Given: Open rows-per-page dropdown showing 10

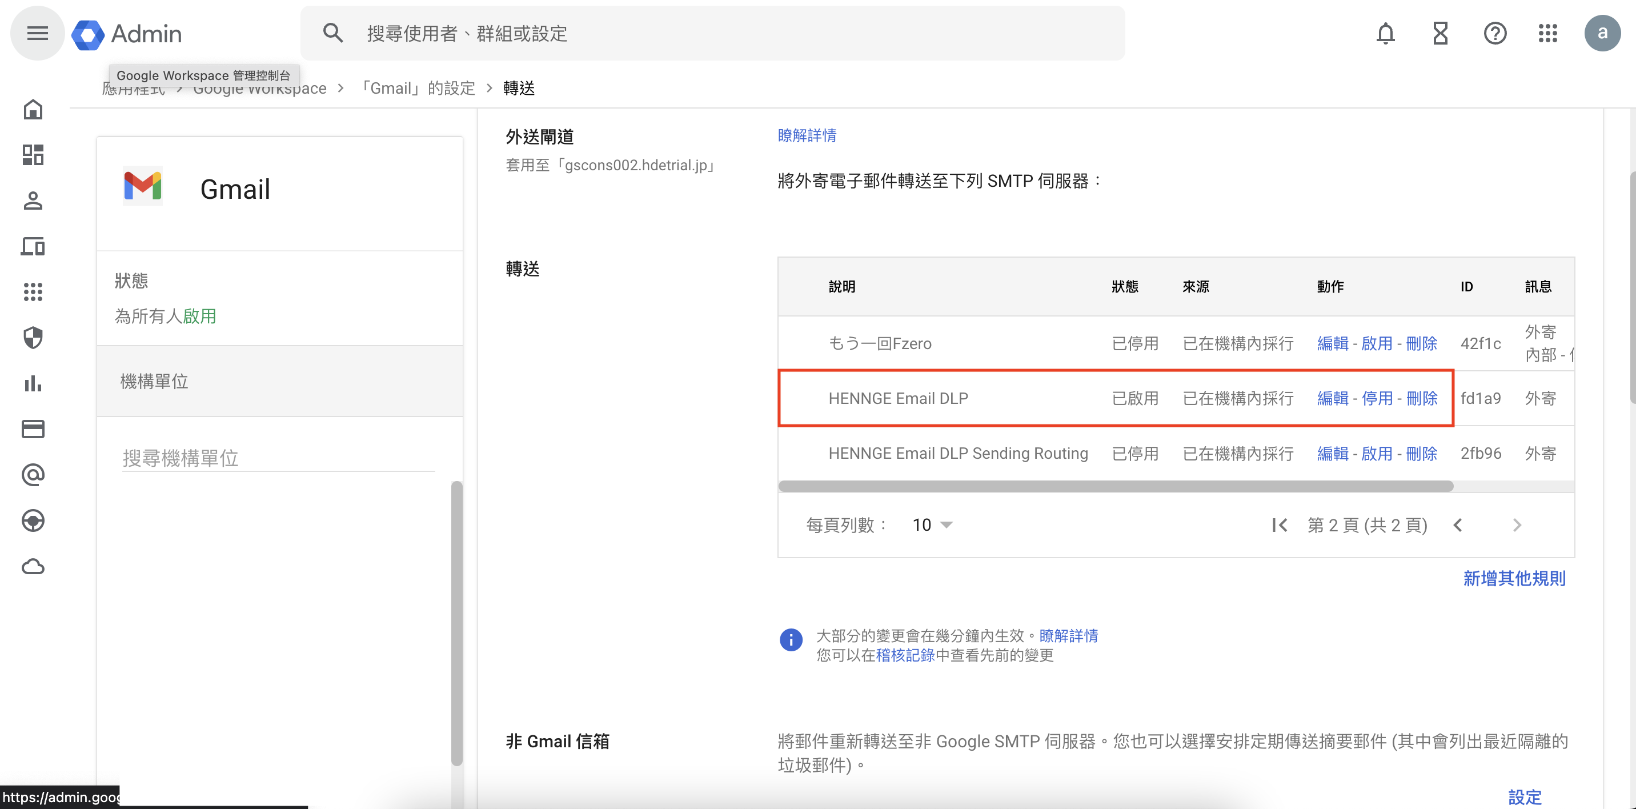Looking at the screenshot, I should pyautogui.click(x=932, y=525).
